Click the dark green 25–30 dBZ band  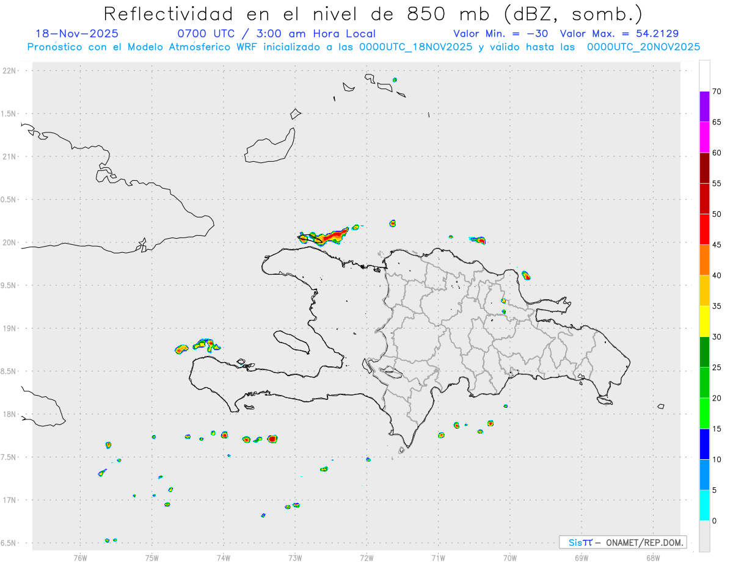704,352
